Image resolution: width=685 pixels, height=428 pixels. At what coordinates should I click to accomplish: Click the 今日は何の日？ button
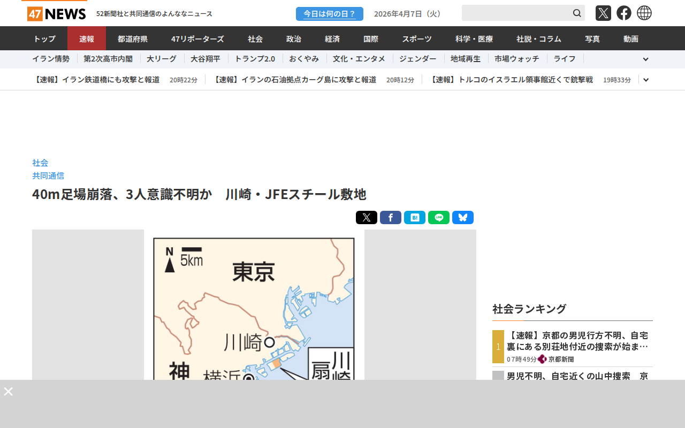click(330, 13)
